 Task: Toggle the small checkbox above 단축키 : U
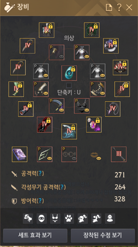pyautogui.click(x=69, y=85)
